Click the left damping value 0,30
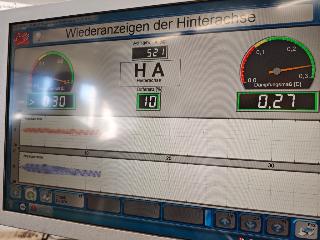 point(51,102)
